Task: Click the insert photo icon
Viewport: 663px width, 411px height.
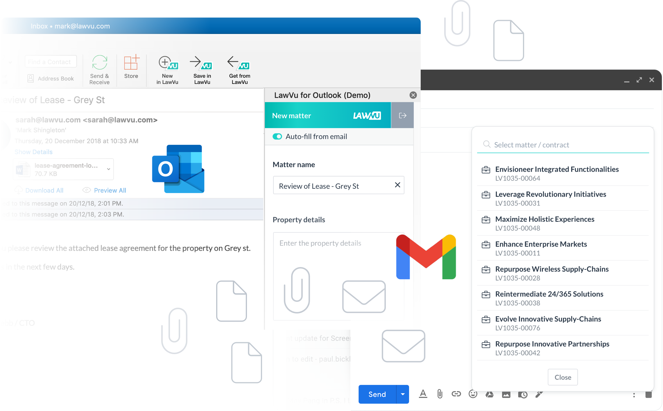Action: coord(506,394)
